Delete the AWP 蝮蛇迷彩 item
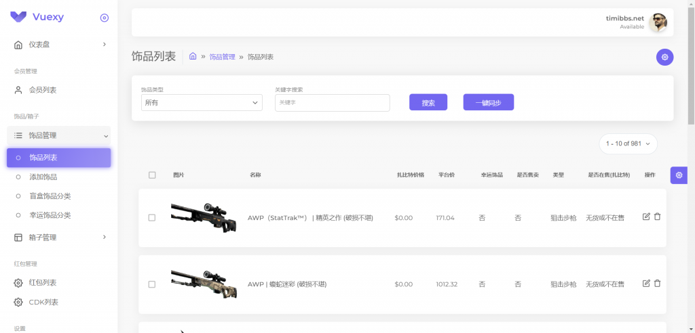The height and width of the screenshot is (333, 695). (x=657, y=284)
